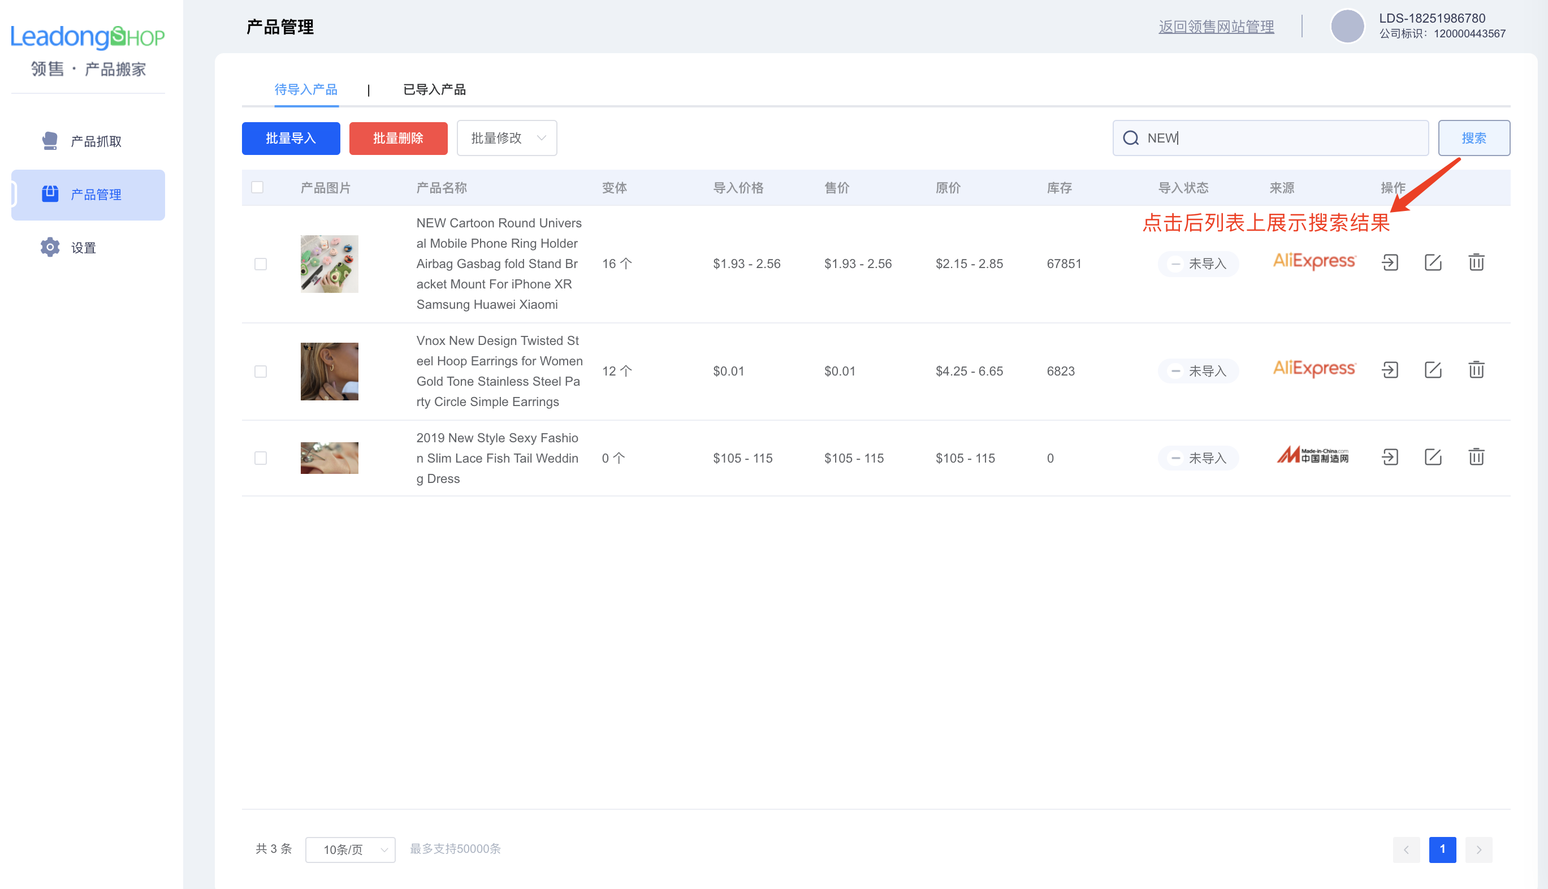Click edit icon for Vnox Hoop Earrings row

pyautogui.click(x=1433, y=370)
